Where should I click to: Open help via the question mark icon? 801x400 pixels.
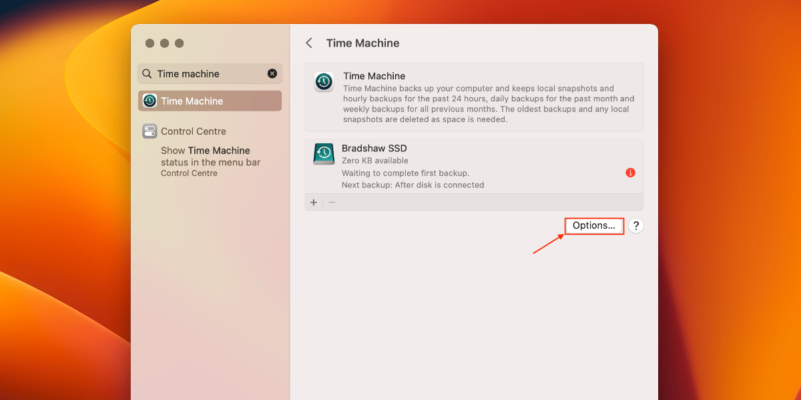pos(635,225)
